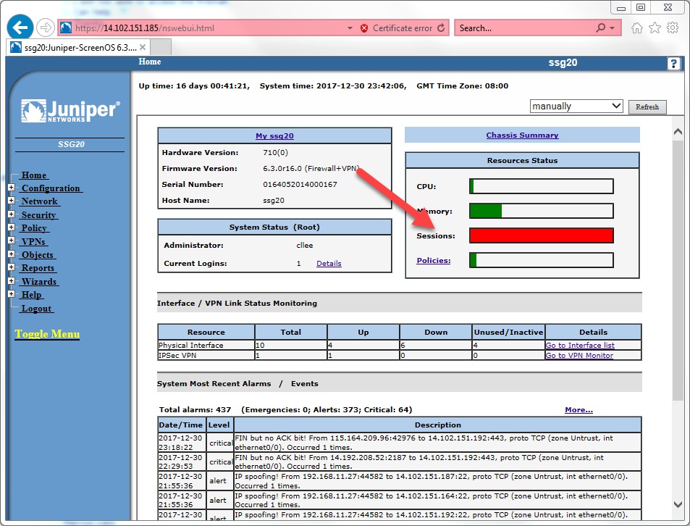690x526 pixels.
Task: Click the Toggle Menu link
Action: click(x=47, y=334)
